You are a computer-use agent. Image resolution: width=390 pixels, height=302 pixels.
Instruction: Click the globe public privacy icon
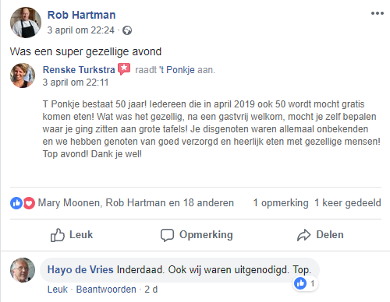click(127, 30)
